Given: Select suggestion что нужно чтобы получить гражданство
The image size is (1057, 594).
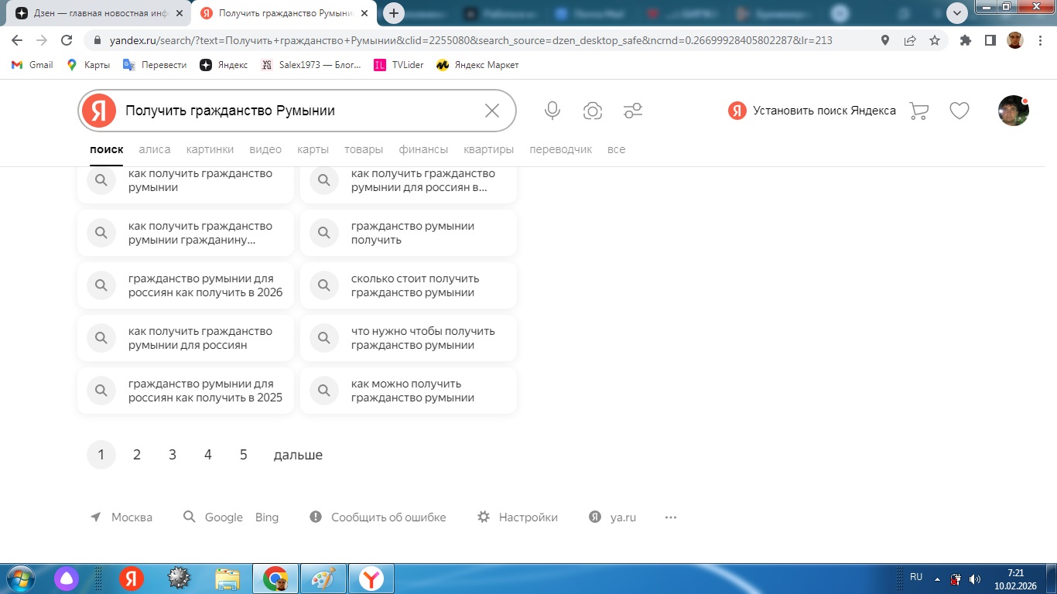Looking at the screenshot, I should point(409,338).
